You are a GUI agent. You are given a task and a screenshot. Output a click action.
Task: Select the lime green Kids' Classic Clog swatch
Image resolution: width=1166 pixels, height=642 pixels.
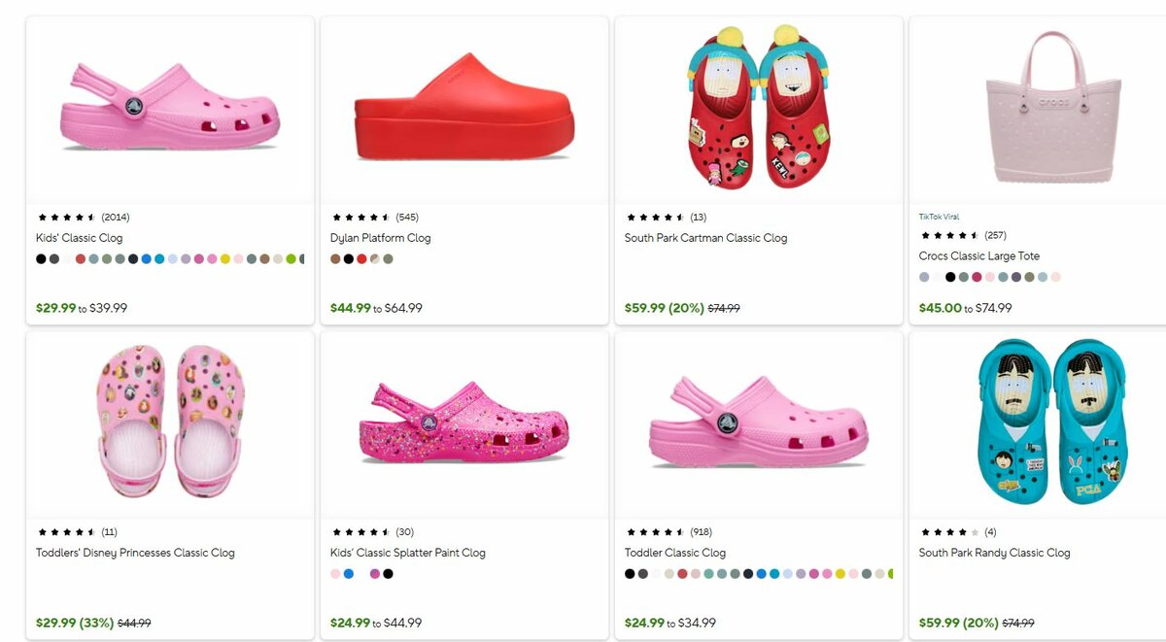click(291, 259)
